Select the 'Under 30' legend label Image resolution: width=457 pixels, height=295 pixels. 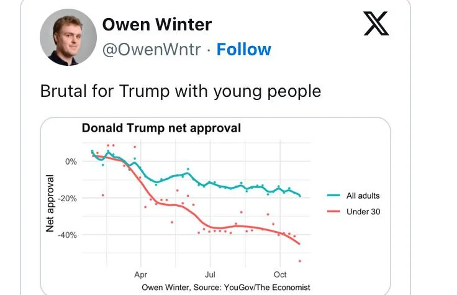pos(363,212)
